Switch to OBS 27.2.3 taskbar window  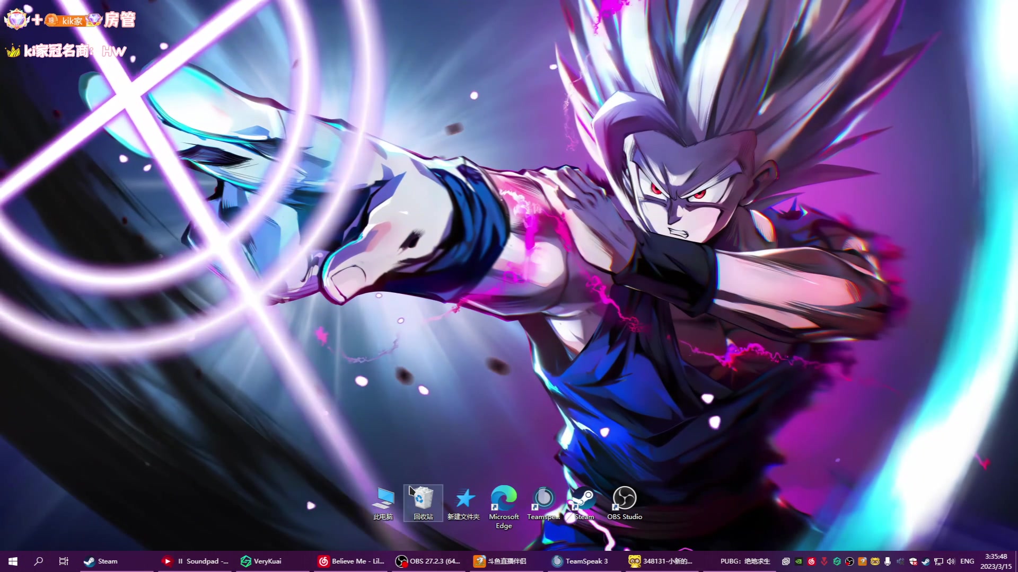[x=428, y=561]
